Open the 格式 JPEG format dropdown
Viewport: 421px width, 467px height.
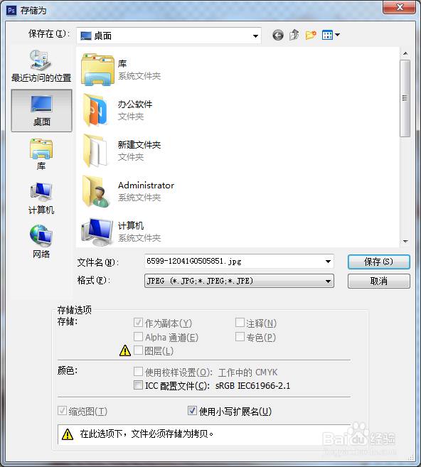click(239, 281)
